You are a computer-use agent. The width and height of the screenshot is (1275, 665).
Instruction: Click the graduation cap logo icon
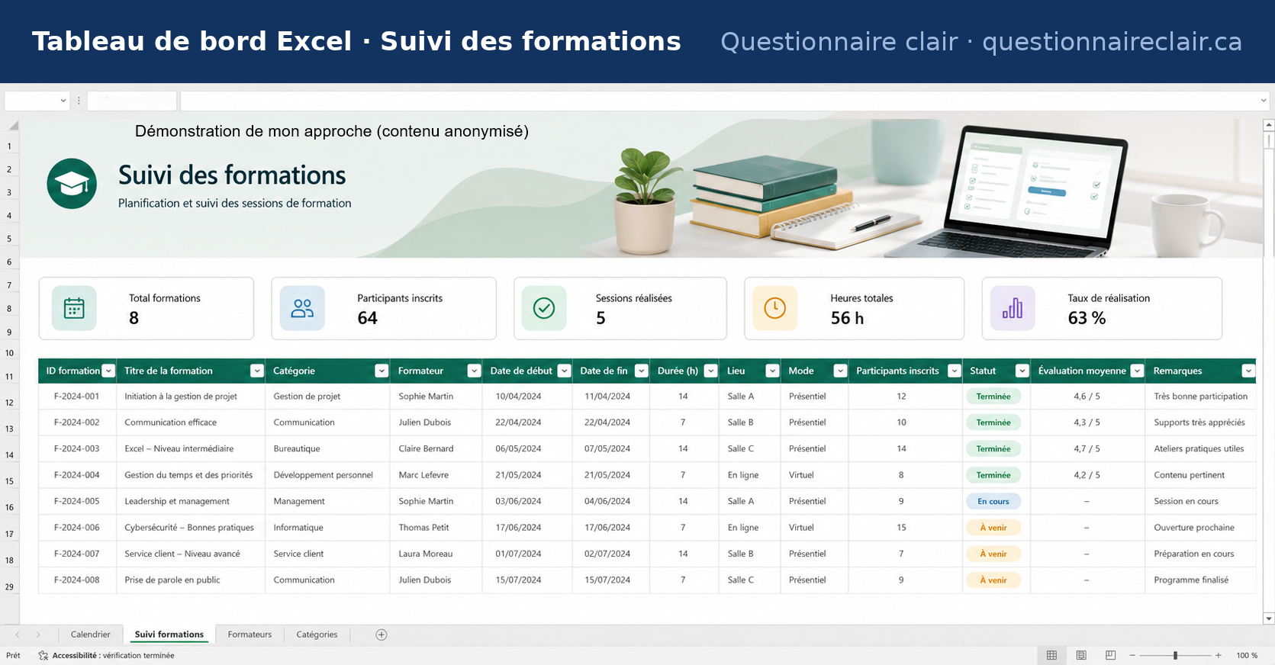72,184
